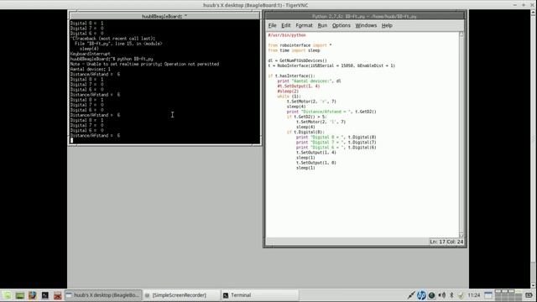Click the terminal cursor block at the prompt
The image size is (537, 302).
pos(71,140)
